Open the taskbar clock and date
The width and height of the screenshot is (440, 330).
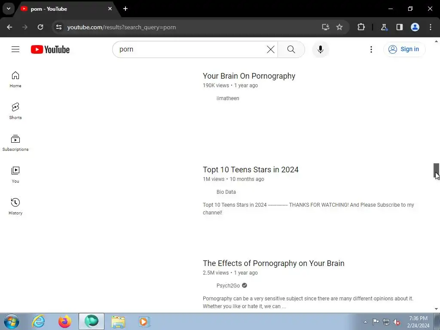[418, 322]
